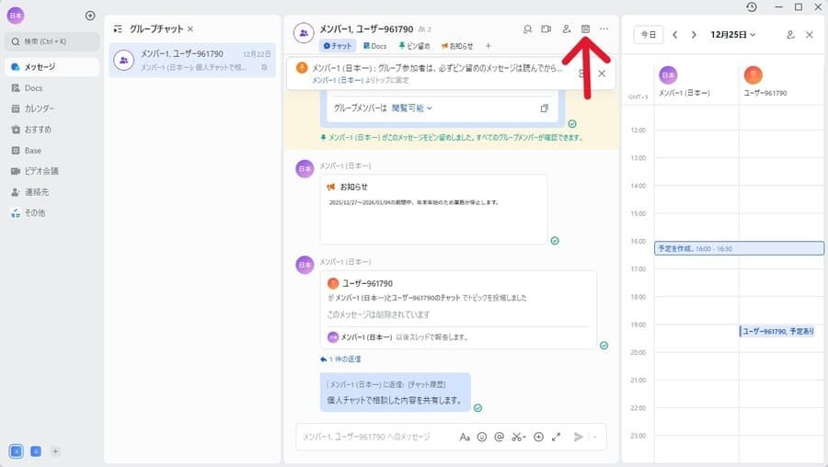
Task: Switch to workspace 1 at bottom left
Action: click(x=17, y=451)
